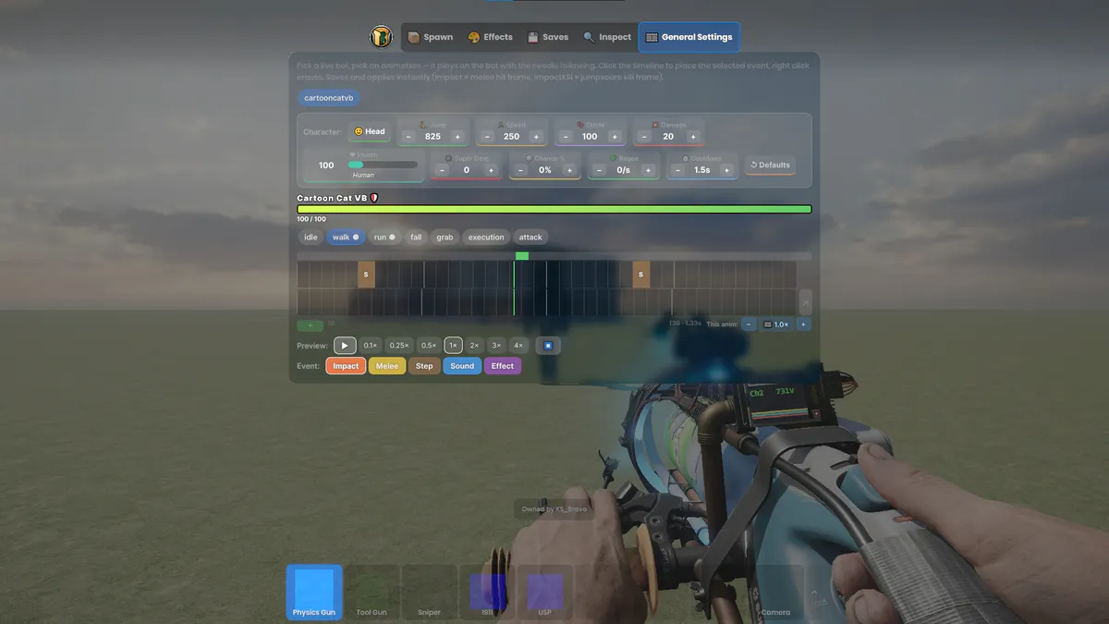Decrease the Stride value
This screenshot has height=624, width=1109.
pos(566,137)
